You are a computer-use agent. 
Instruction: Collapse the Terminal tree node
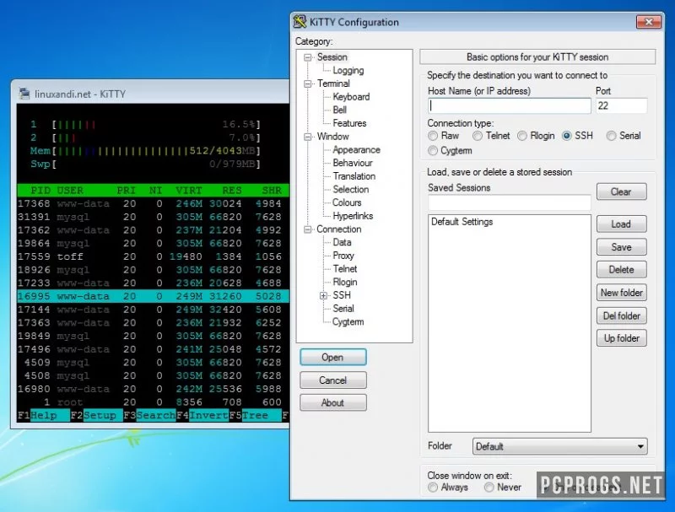307,84
